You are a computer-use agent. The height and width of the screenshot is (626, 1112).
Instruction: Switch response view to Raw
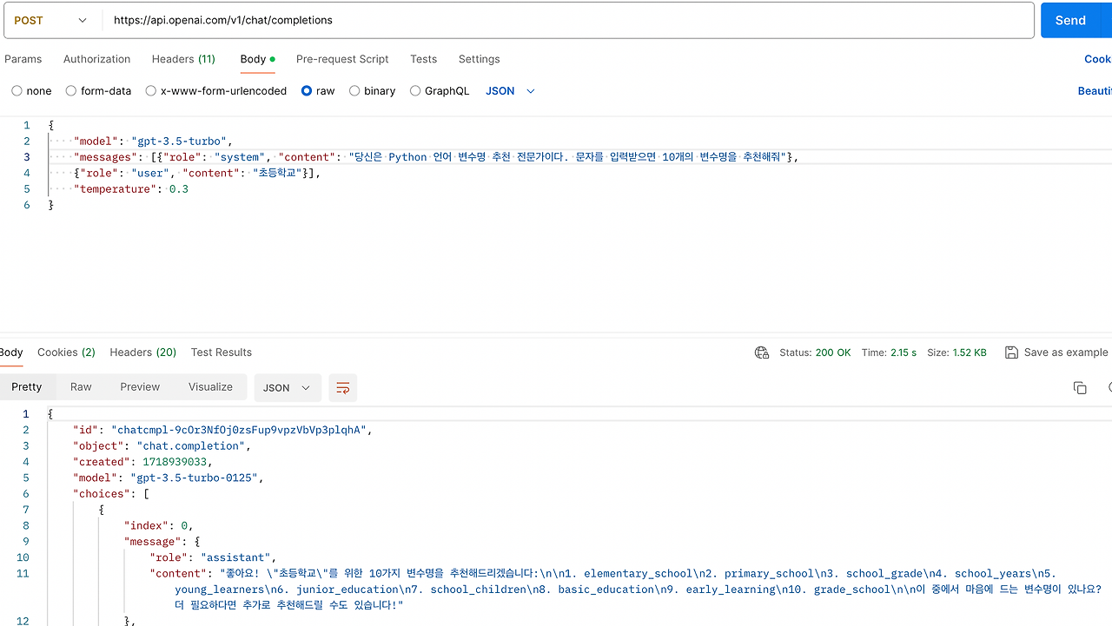tap(81, 387)
